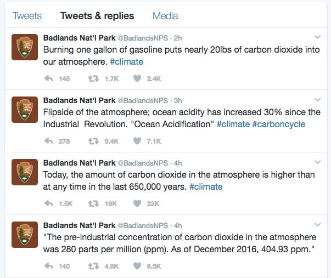The height and width of the screenshot is (278, 331).
Task: Like the ocean acidity tweet
Action: (x=137, y=141)
